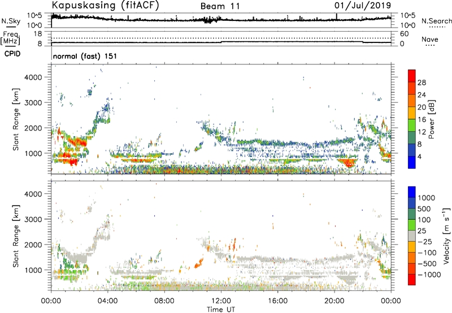
Task: Click the gray segment of Velocity colorbar
Action: click(x=412, y=236)
